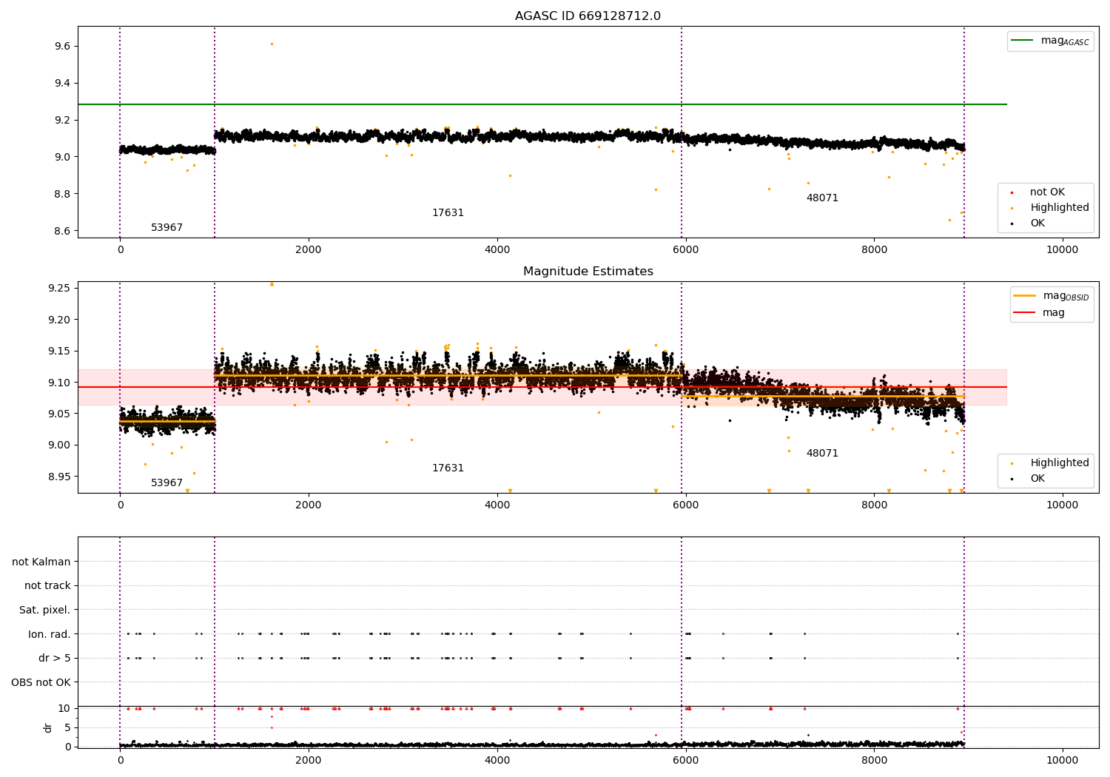Select the orange mag OBSID legend entry

point(1052,296)
